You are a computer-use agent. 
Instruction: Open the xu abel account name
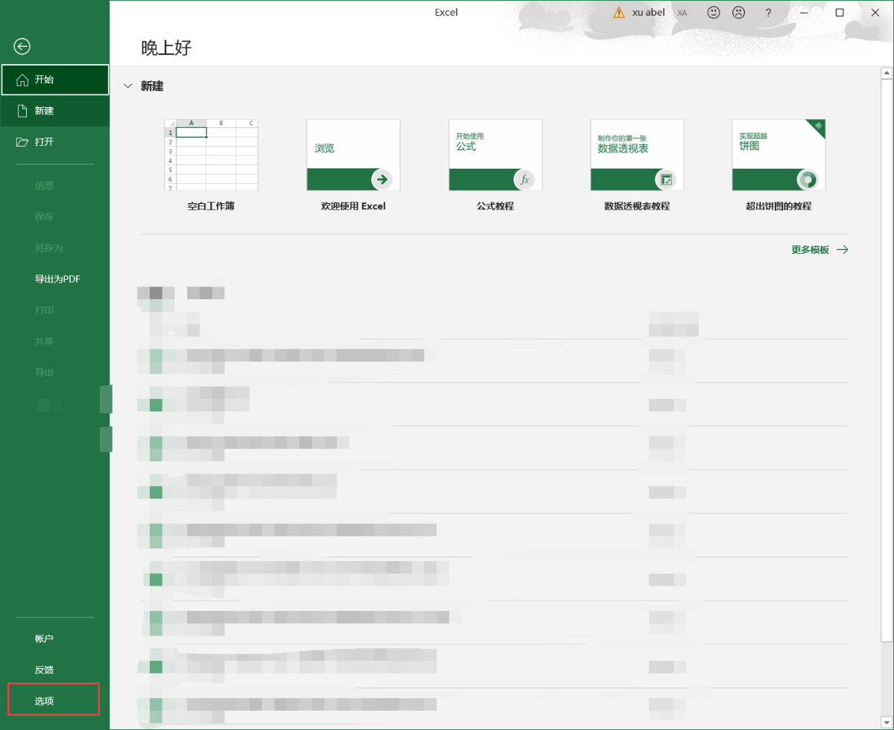649,13
